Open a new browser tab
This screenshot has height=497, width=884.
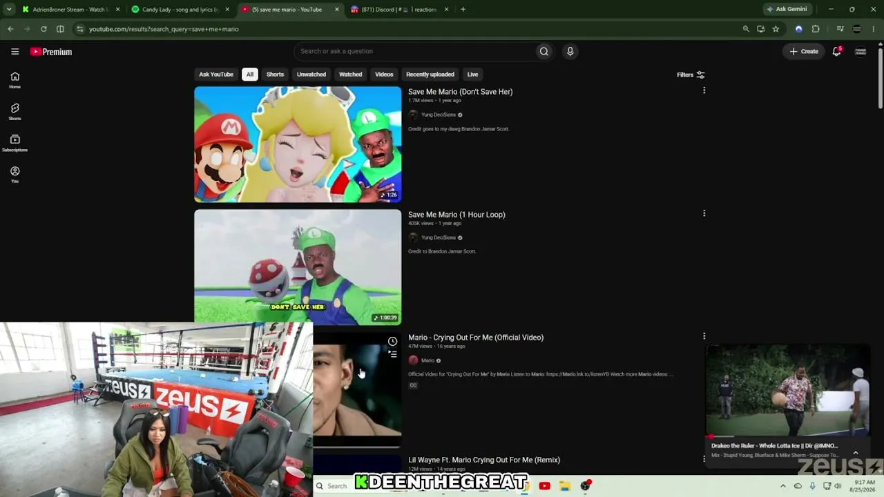[x=463, y=10]
